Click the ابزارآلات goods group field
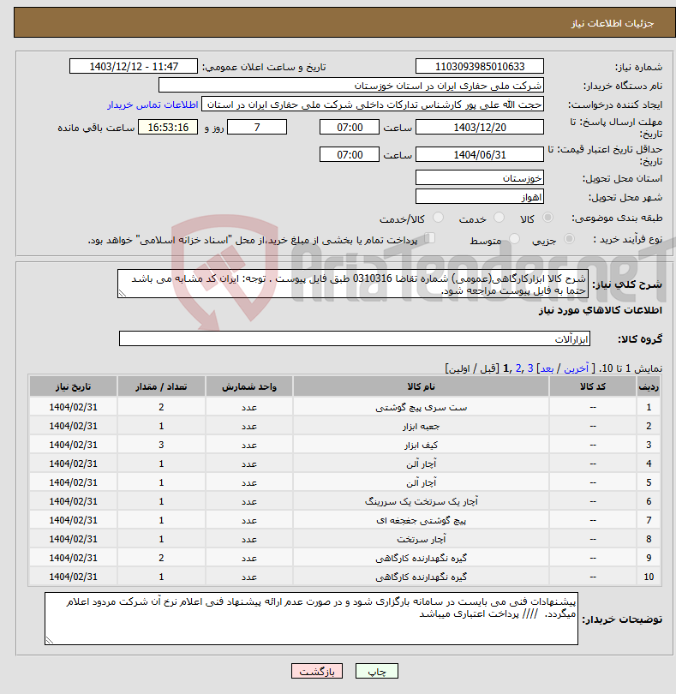The image size is (676, 694). click(355, 338)
